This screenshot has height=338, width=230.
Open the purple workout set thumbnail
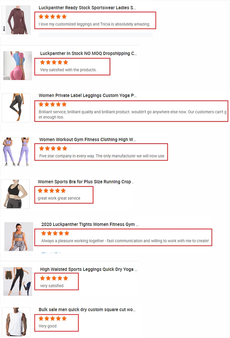click(x=17, y=152)
